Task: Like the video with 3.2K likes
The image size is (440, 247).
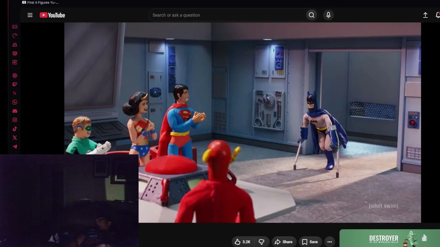Action: [243, 242]
